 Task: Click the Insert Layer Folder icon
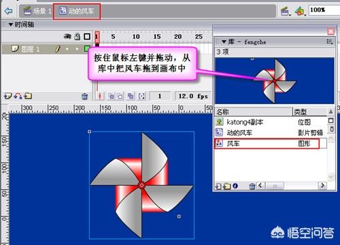coord(28,96)
